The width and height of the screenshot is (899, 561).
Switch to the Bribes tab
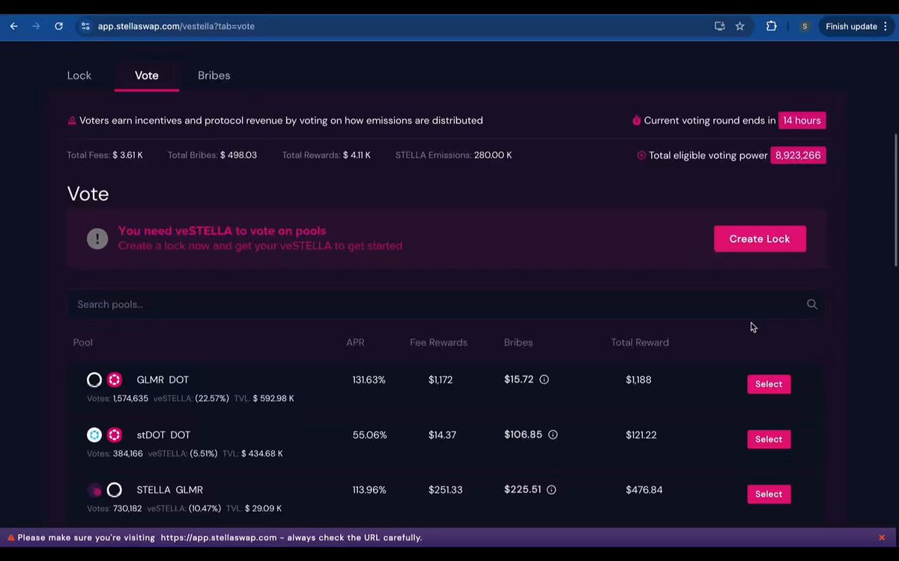[x=214, y=76]
